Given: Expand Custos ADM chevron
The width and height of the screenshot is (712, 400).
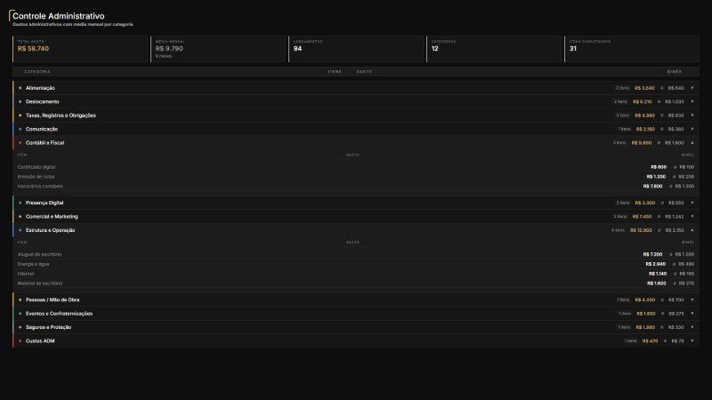Looking at the screenshot, I should tap(692, 341).
